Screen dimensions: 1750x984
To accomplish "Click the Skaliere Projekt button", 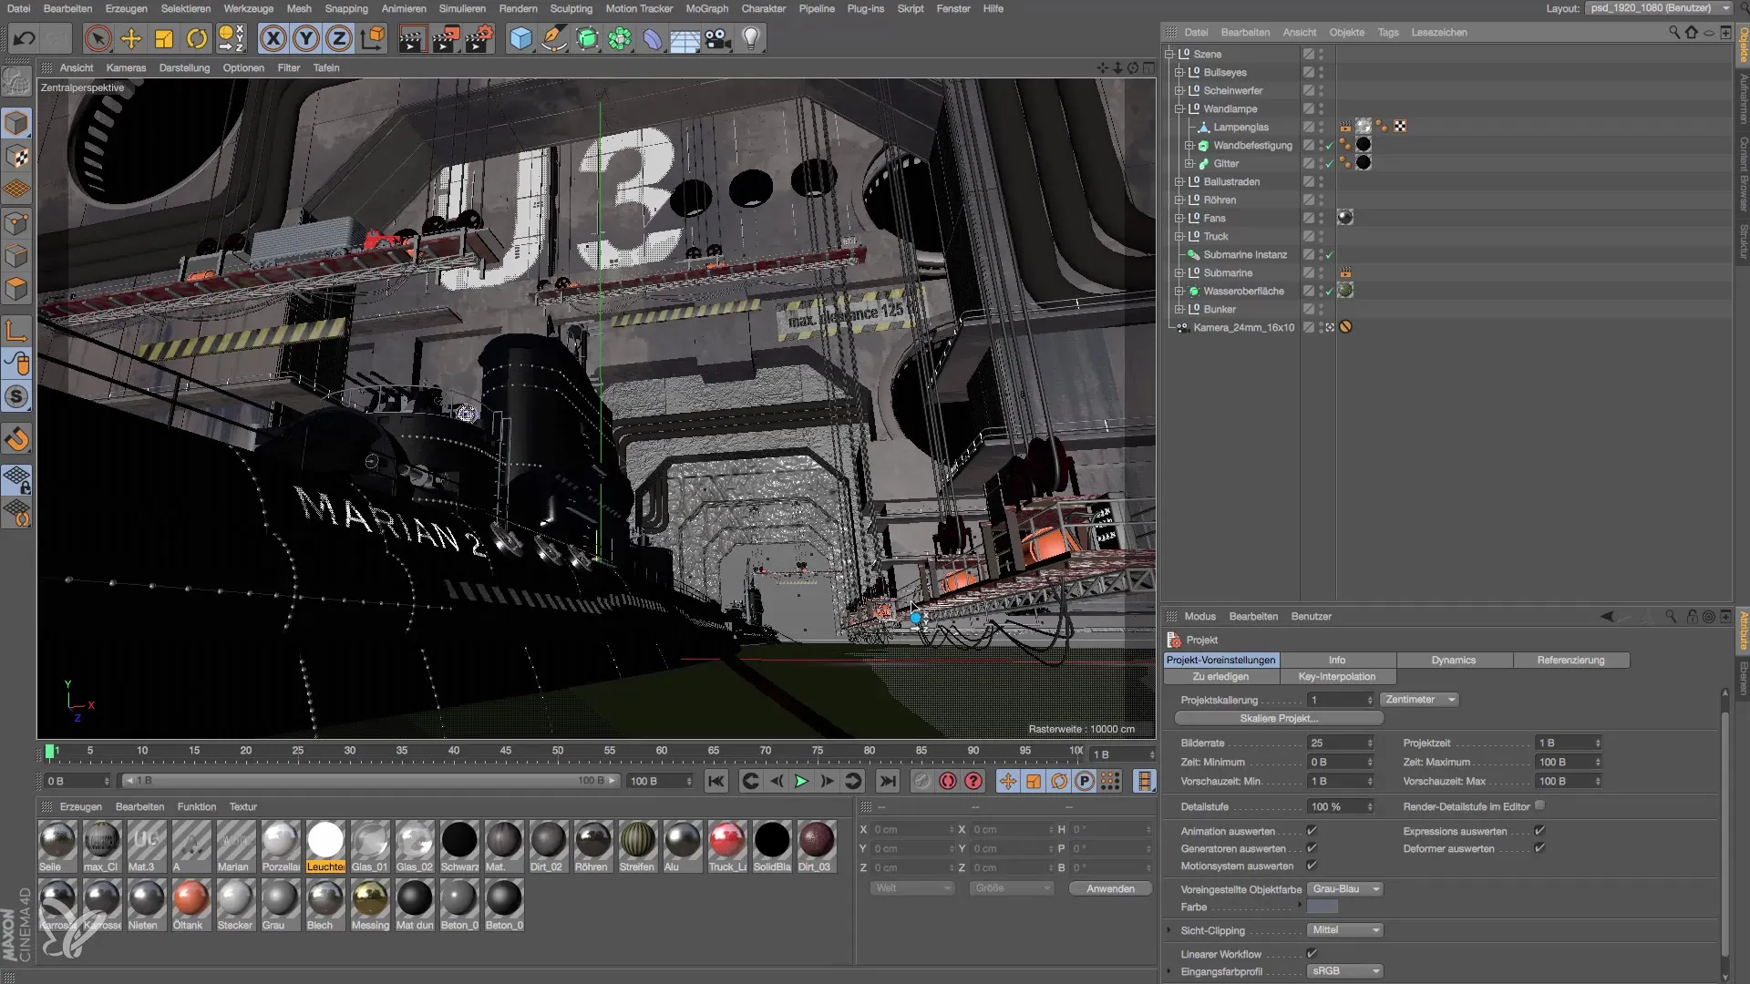I will pos(1279,718).
